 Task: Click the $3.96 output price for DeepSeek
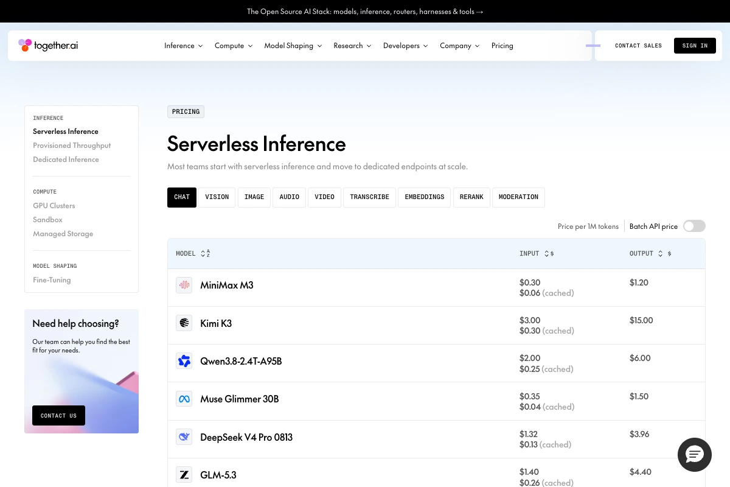pos(639,434)
